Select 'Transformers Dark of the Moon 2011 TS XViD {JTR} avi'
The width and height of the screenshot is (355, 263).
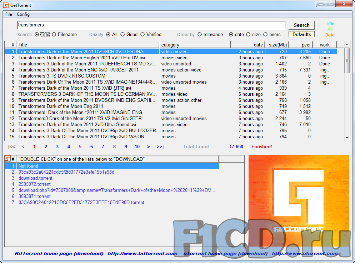[x=171, y=88]
